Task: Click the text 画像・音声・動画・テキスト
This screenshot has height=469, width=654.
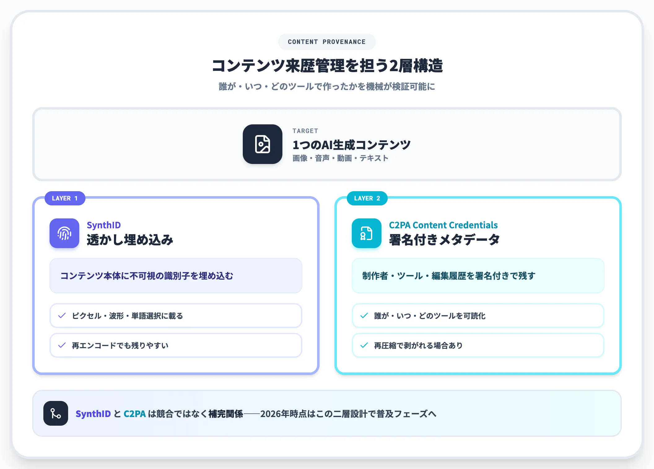Action: (x=340, y=158)
